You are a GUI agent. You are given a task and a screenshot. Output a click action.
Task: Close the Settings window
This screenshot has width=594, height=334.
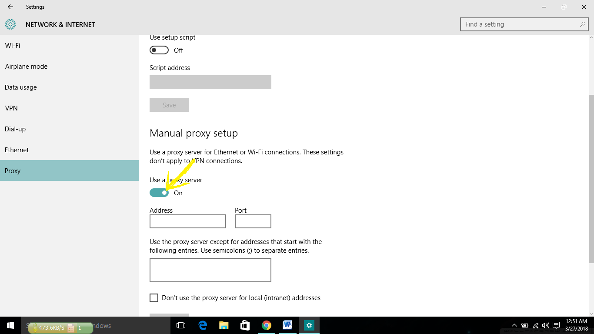[x=584, y=7]
